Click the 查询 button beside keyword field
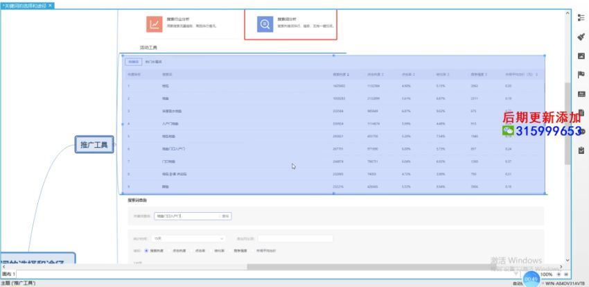The height and width of the screenshot is (287, 589). click(x=225, y=216)
